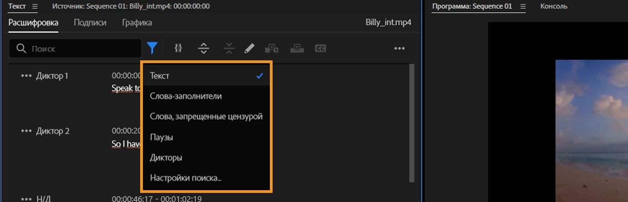Click the bracket marks toolbar icon
The width and height of the screenshot is (628, 202).
[x=178, y=48]
